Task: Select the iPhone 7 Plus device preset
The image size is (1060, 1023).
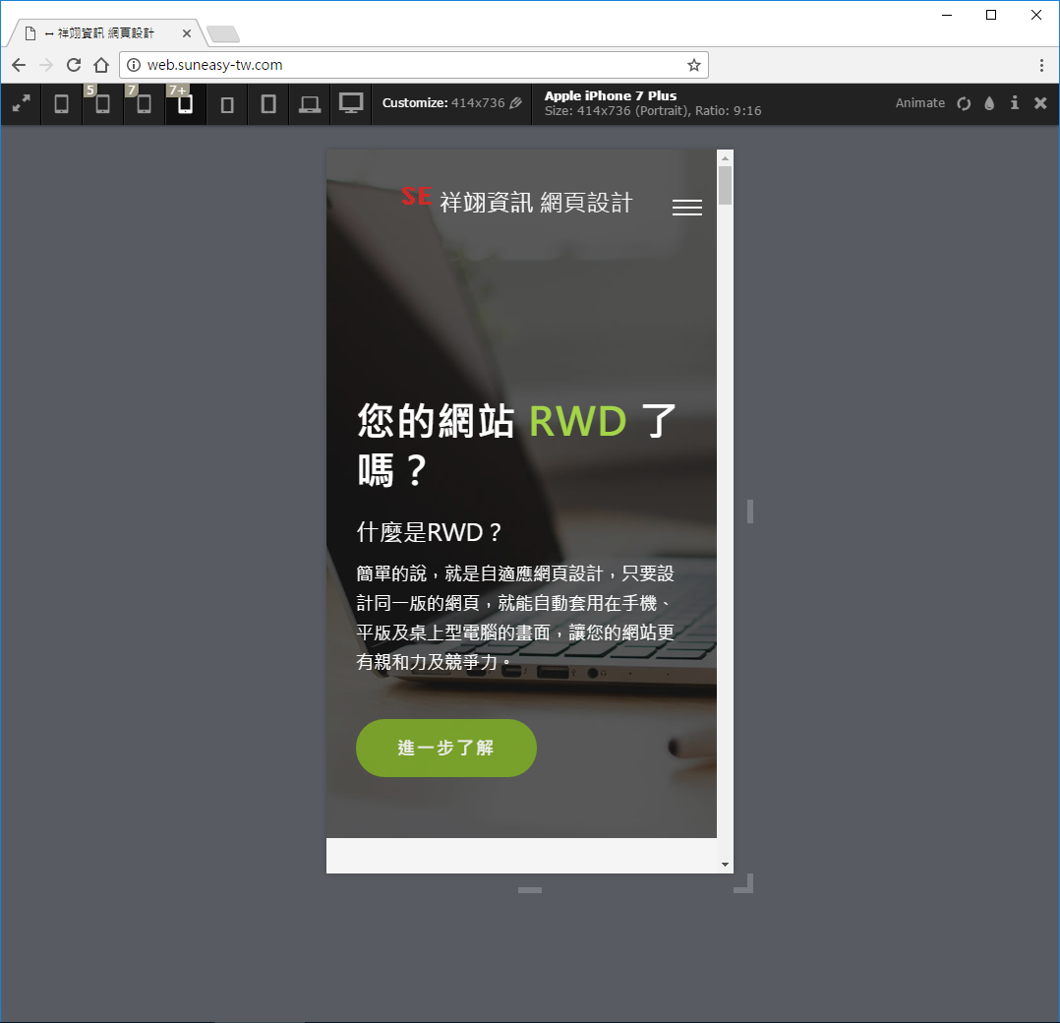Action: coord(185,103)
